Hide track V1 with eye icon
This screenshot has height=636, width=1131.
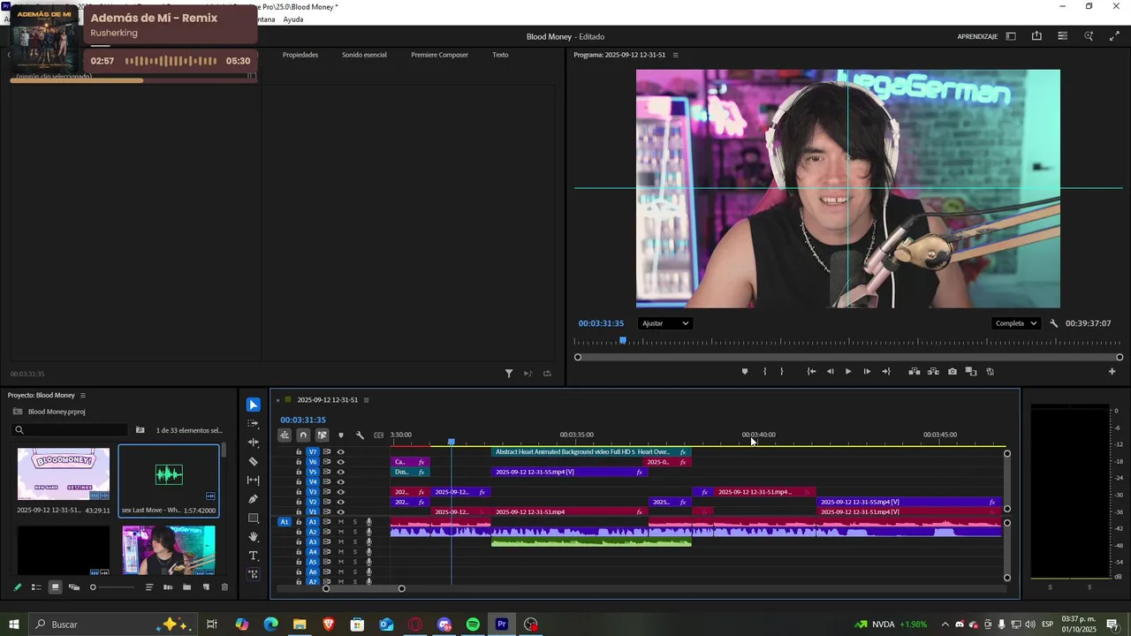click(341, 512)
